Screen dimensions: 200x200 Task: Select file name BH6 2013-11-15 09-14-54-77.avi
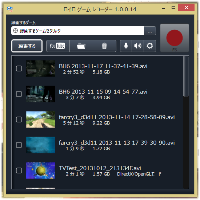coord(103,92)
